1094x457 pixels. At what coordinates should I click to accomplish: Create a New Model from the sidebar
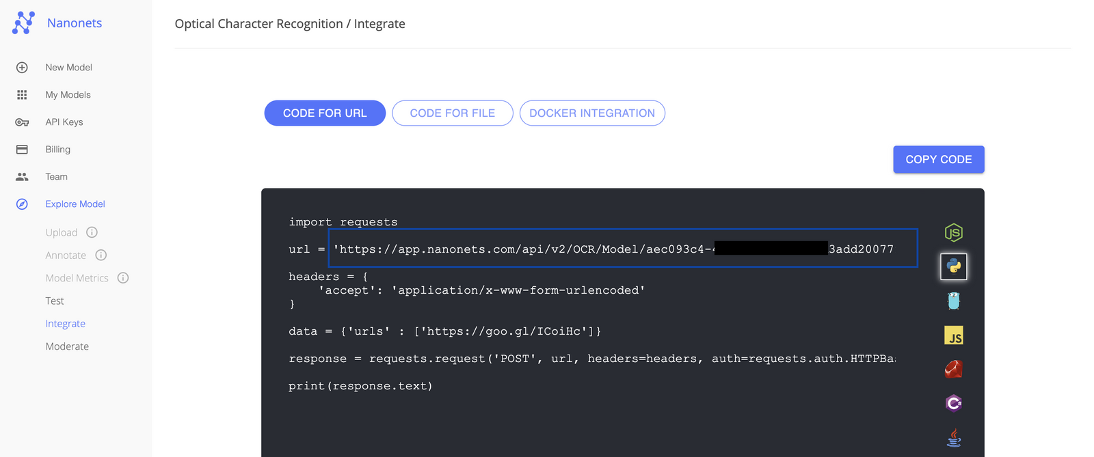[x=68, y=68]
